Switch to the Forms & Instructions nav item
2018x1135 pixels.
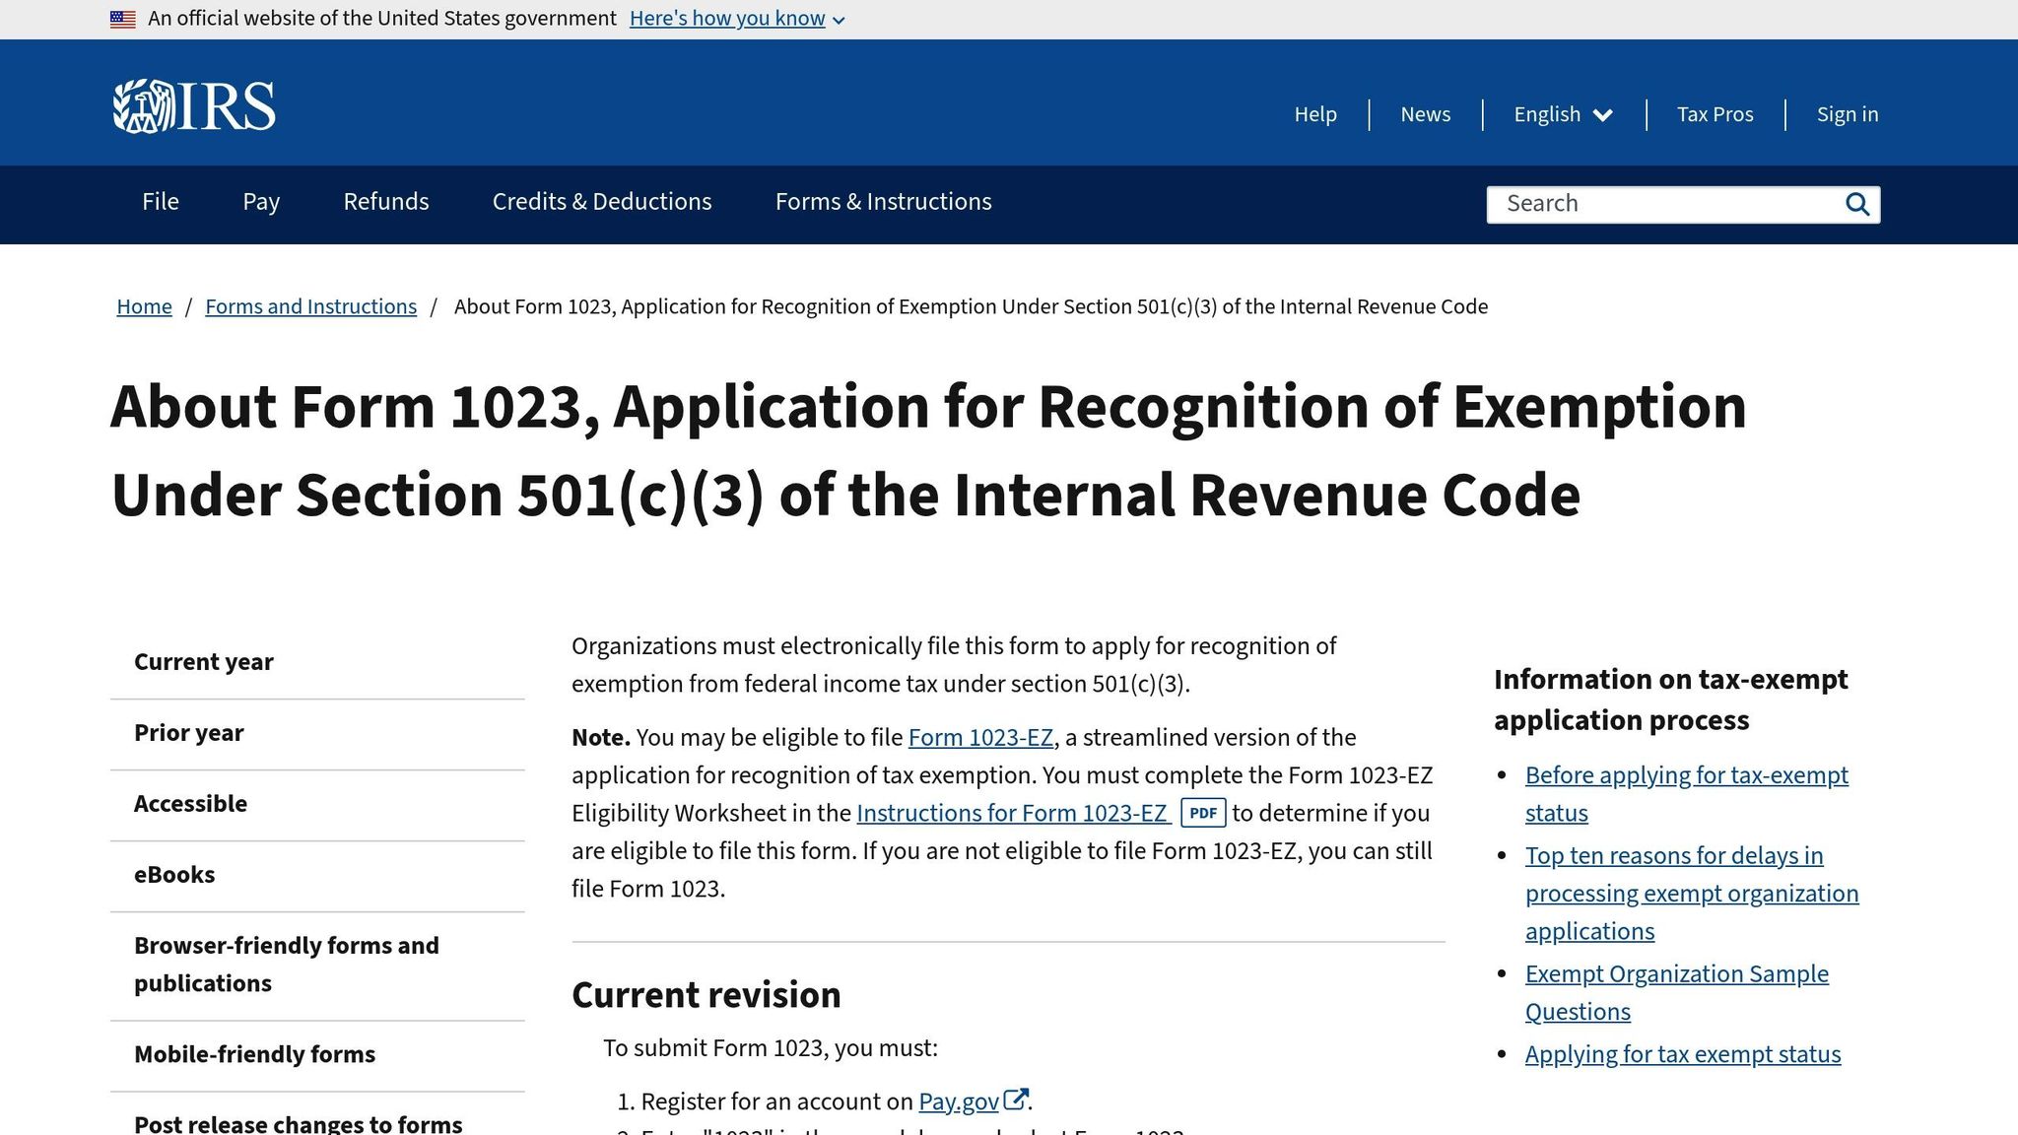tap(883, 202)
